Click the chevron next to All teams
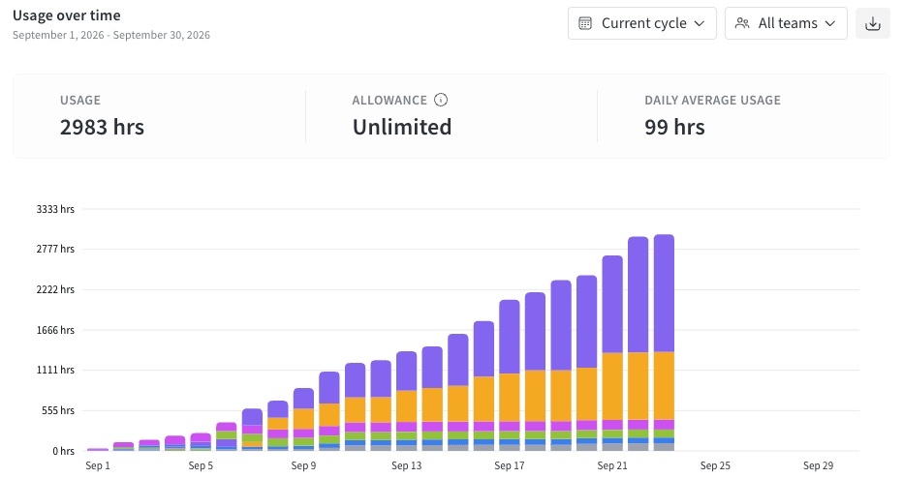 830,23
